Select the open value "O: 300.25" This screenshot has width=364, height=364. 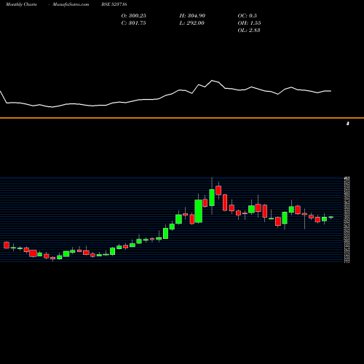[x=134, y=16]
